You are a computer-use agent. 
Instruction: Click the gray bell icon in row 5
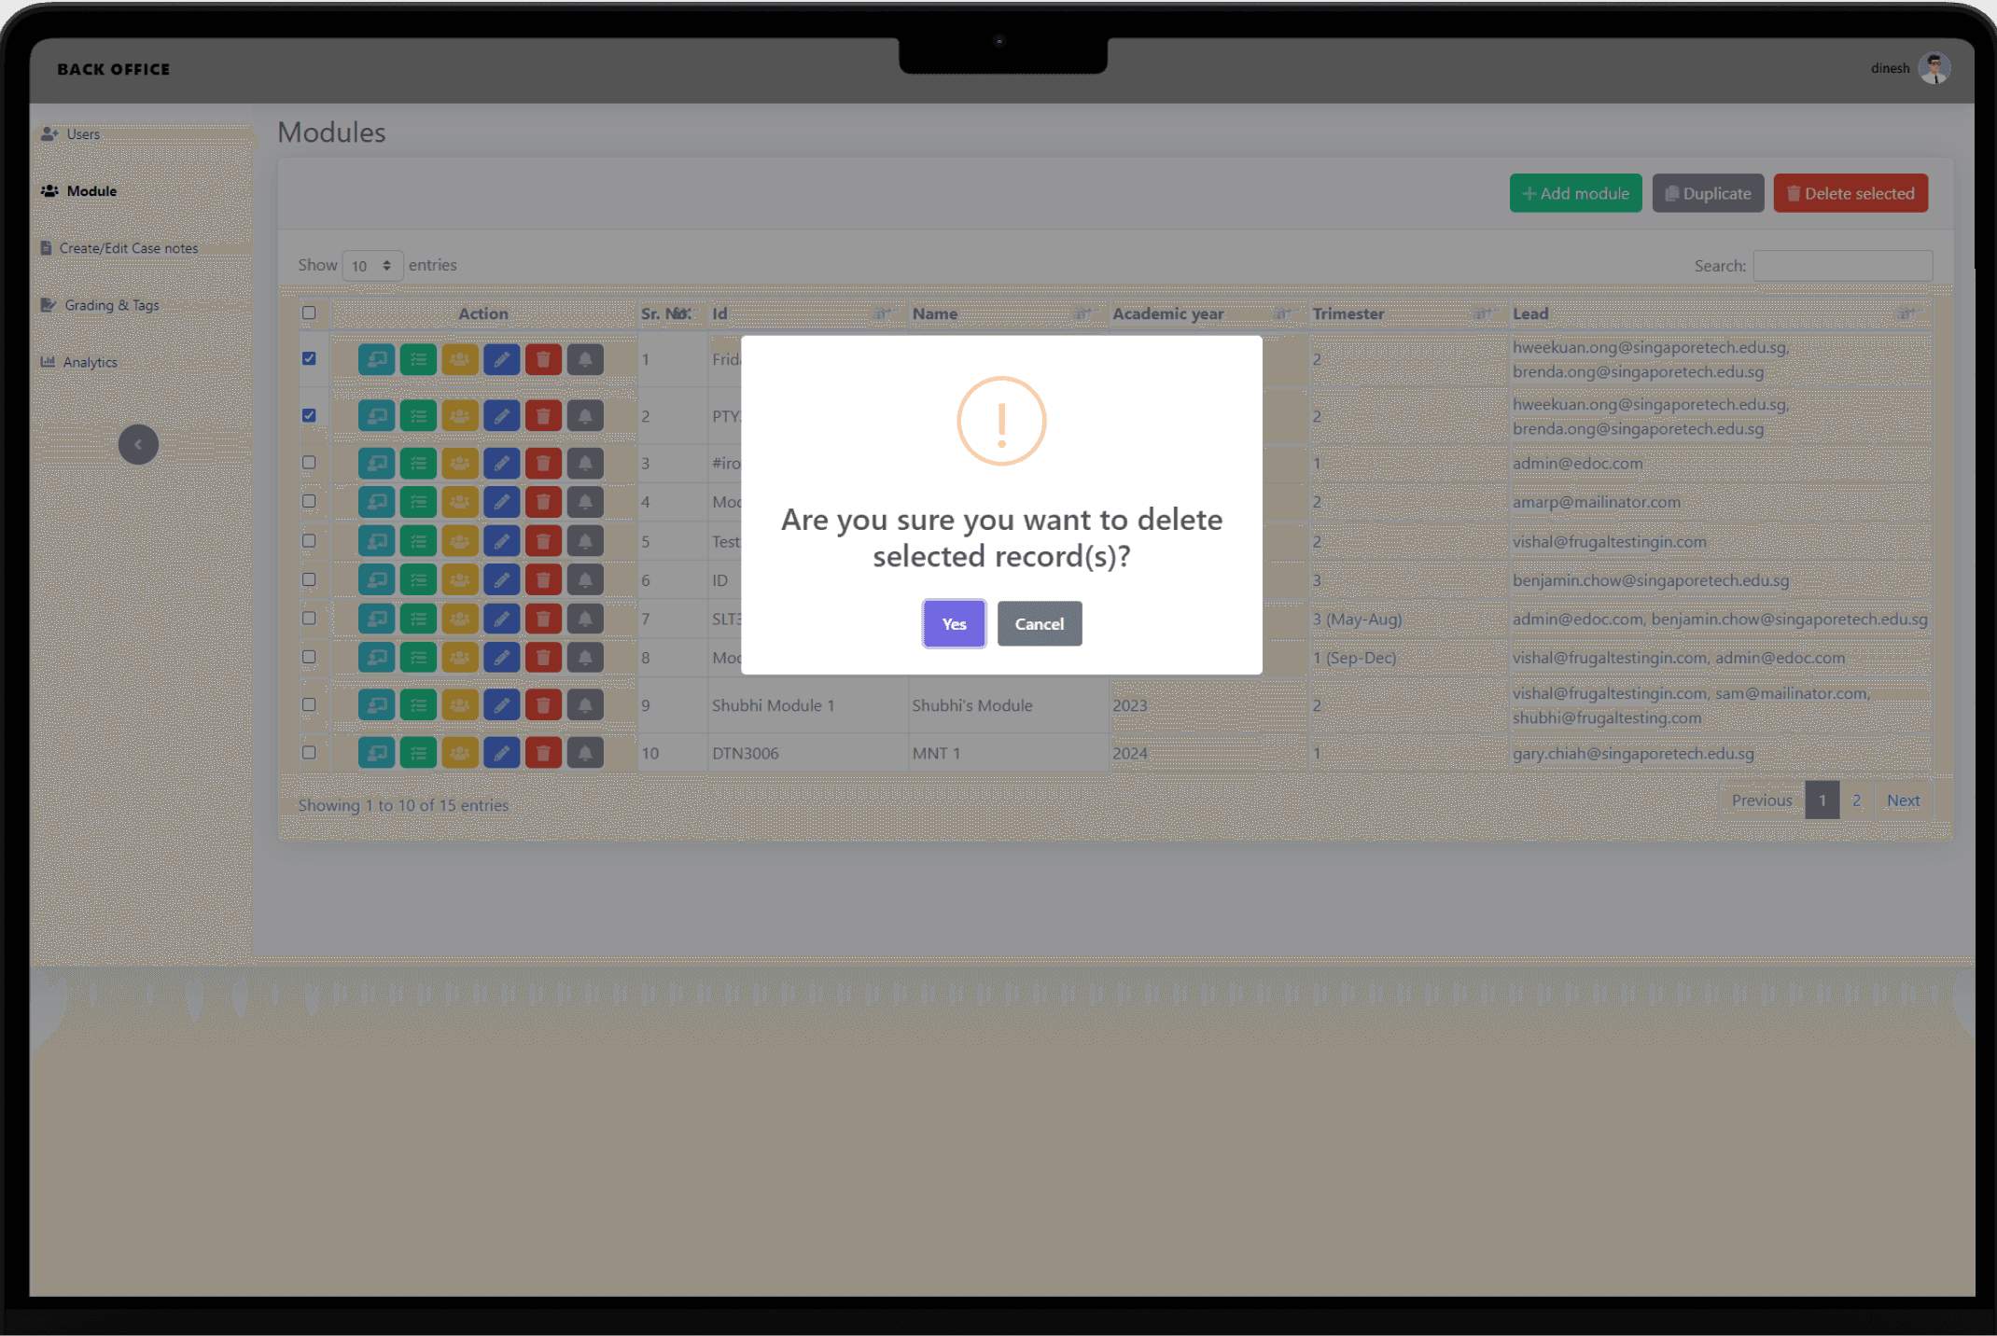click(x=585, y=541)
